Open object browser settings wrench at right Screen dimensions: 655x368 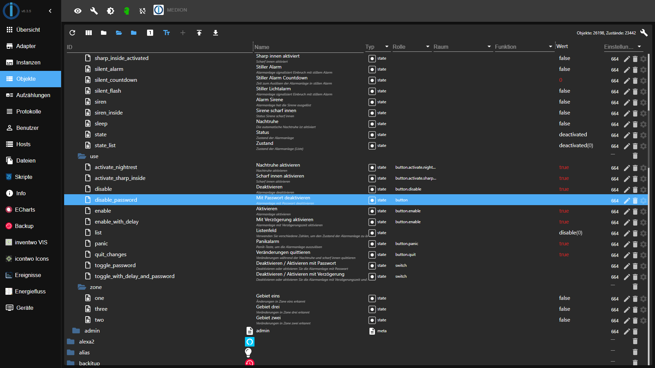pos(644,33)
